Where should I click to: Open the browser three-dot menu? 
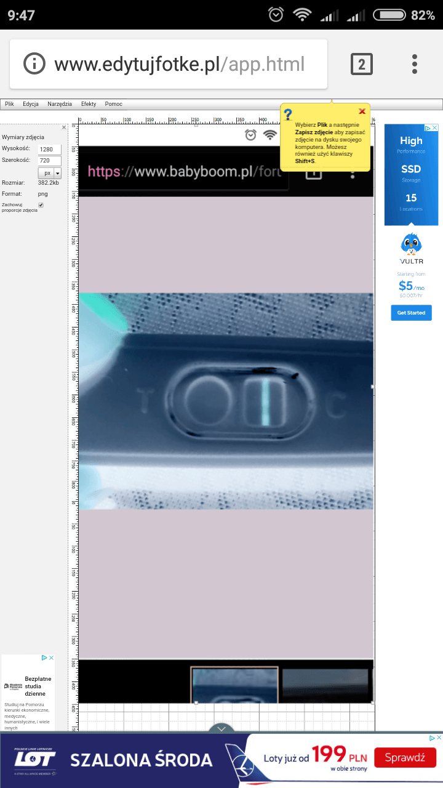coord(415,64)
